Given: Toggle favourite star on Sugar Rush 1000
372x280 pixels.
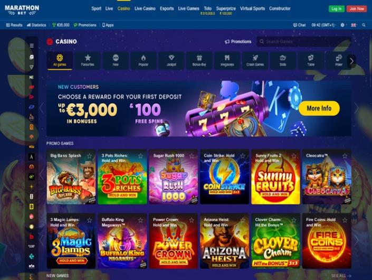Looking at the screenshot, I should tap(192, 156).
